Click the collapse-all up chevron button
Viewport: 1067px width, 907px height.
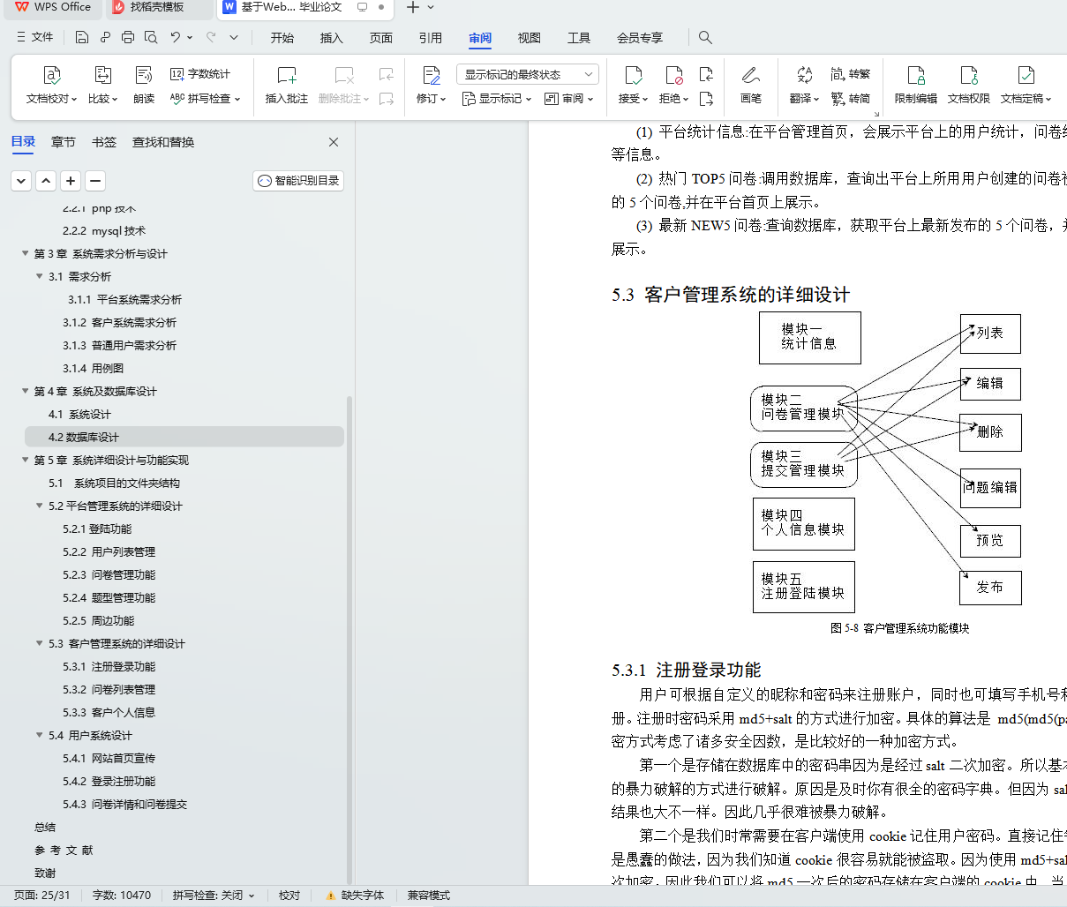coord(46,181)
